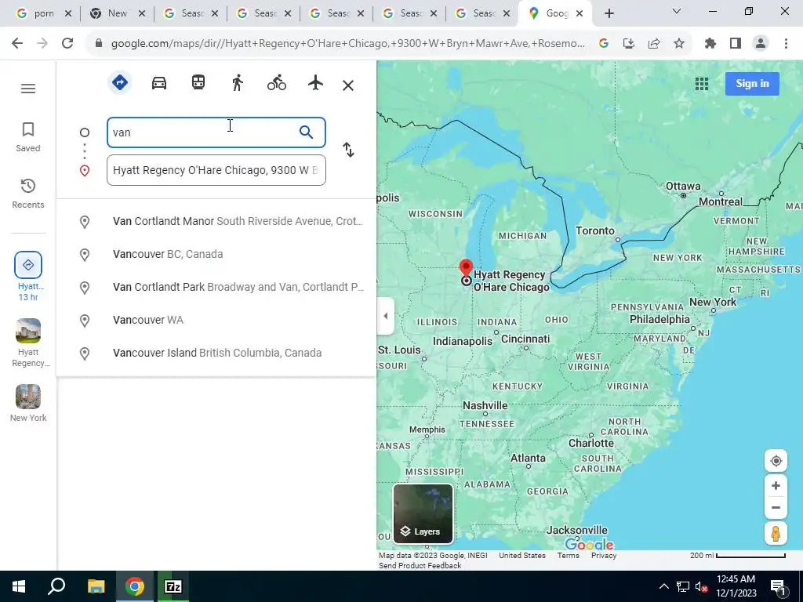Open Google apps grid
The height and width of the screenshot is (602, 803).
702,84
